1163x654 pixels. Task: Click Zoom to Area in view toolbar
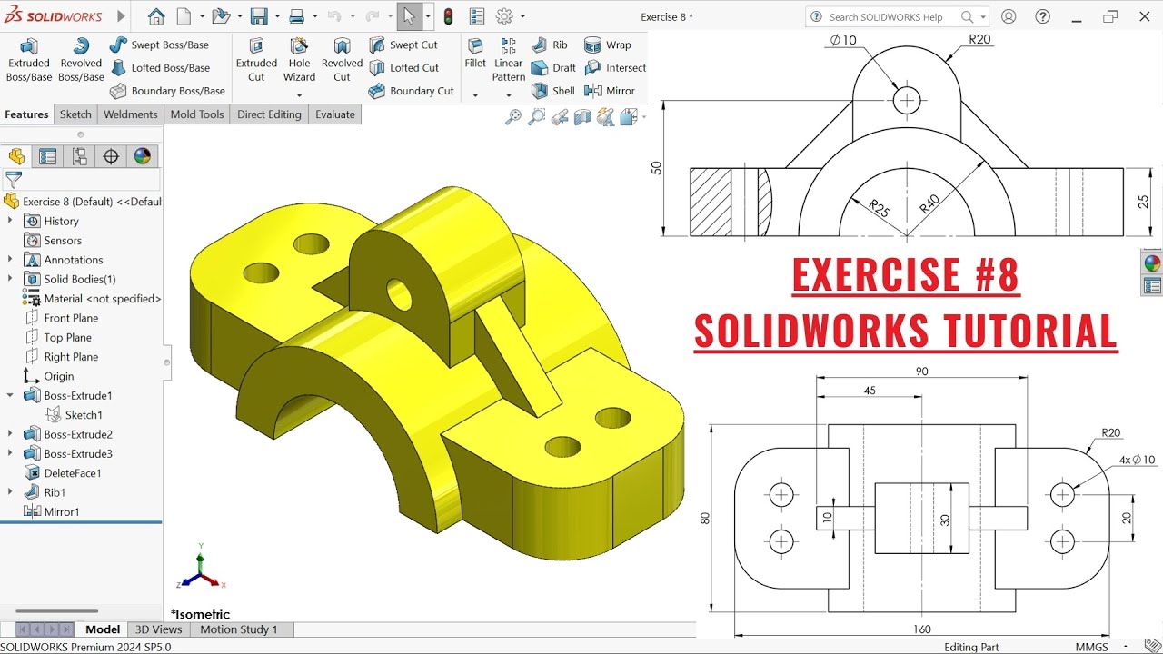(x=537, y=117)
